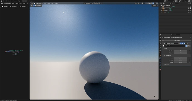Expand the Atmosphere object in outliner
This screenshot has width=192, height=101.
click(161, 7)
